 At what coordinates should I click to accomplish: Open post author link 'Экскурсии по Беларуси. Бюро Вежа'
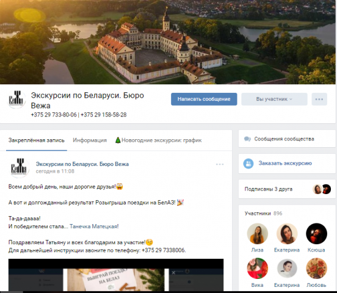tap(82, 164)
